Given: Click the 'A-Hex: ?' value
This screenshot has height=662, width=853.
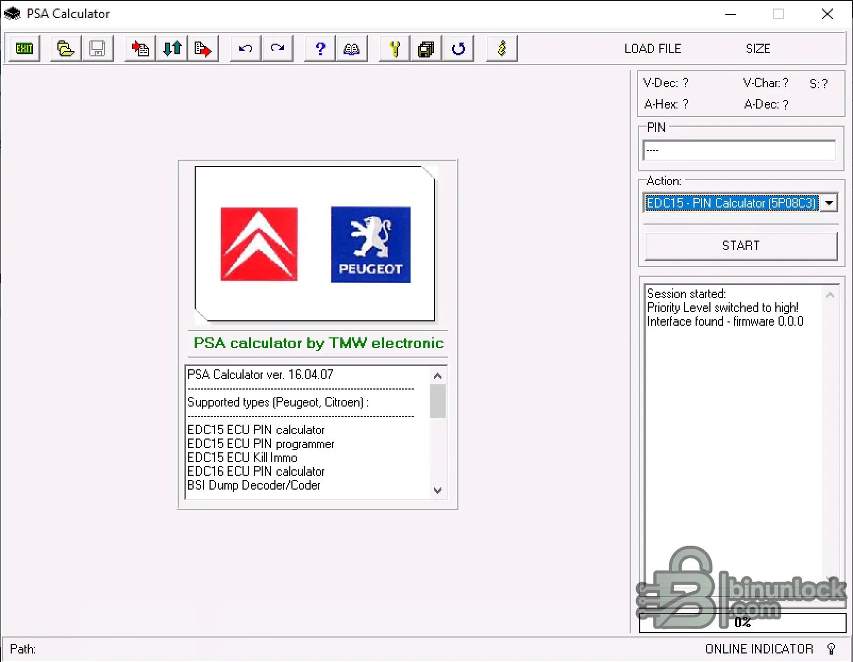Looking at the screenshot, I should click(x=666, y=104).
